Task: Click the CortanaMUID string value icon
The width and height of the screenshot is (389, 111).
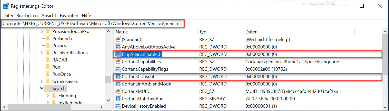Action: (118, 91)
